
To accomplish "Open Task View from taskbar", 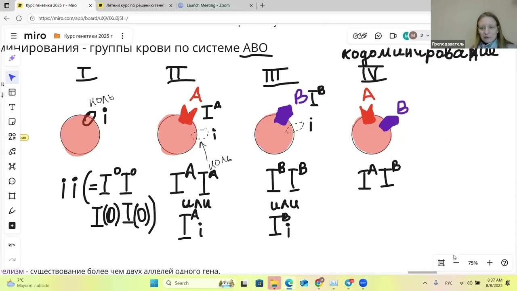I will coord(244,283).
